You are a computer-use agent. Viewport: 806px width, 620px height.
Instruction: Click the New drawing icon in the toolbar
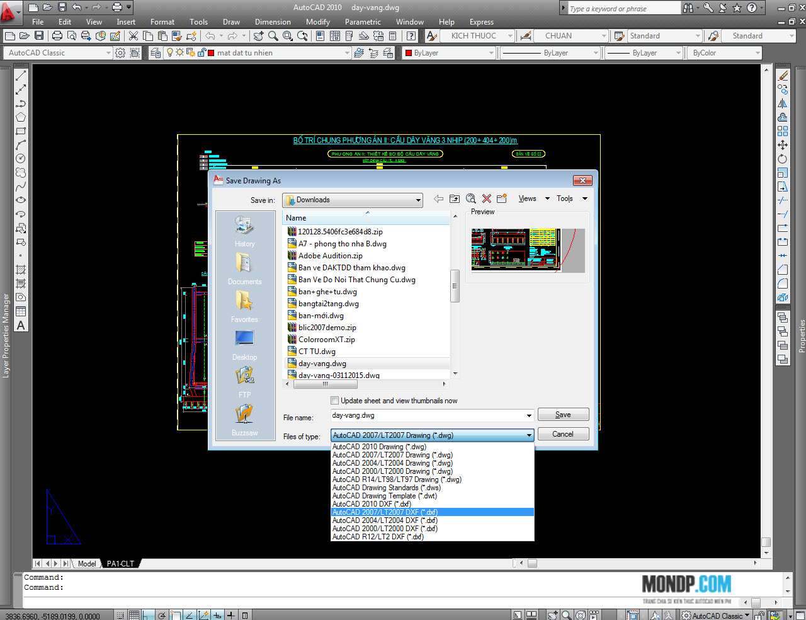click(10, 36)
